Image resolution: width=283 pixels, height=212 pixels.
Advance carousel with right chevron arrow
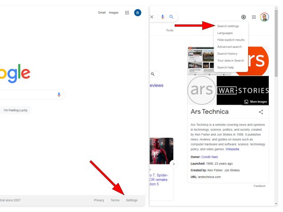pyautogui.click(x=173, y=164)
